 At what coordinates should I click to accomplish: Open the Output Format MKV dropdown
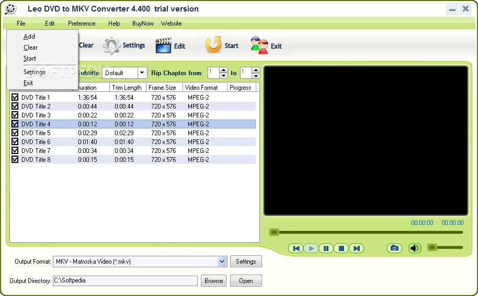(x=222, y=262)
